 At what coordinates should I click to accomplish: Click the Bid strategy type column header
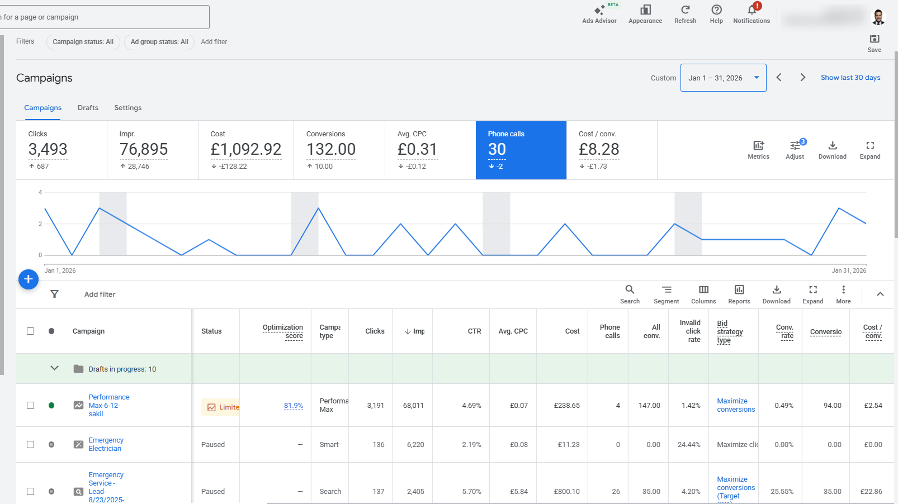730,331
